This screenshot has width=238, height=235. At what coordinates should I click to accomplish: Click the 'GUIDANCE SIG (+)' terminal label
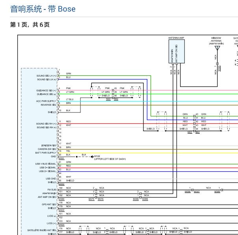coord(46,90)
